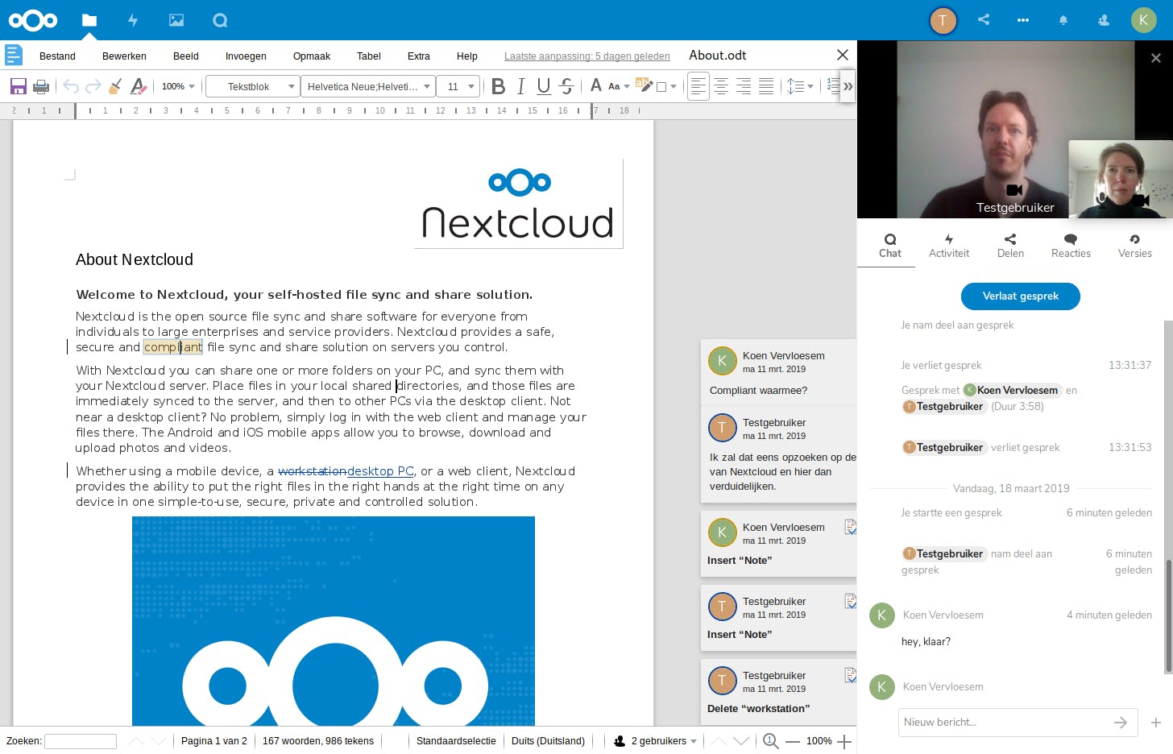Screen dimensions: 1173x754
Task: Toggle bold formatting
Action: coord(498,86)
